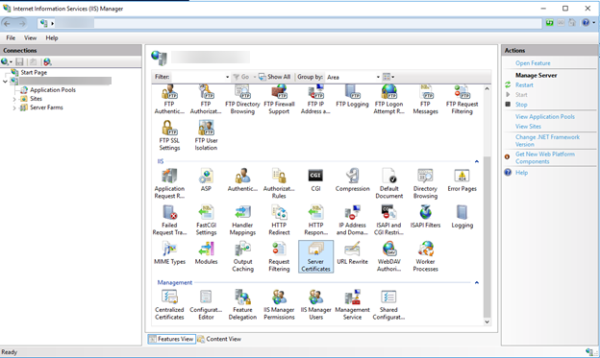
Task: Open Management Service feature
Action: pyautogui.click(x=353, y=305)
